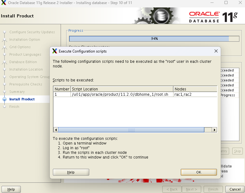Click the Skip button behind dialog
Image resolution: width=245 pixels, height=193 pixels.
pos(237,151)
